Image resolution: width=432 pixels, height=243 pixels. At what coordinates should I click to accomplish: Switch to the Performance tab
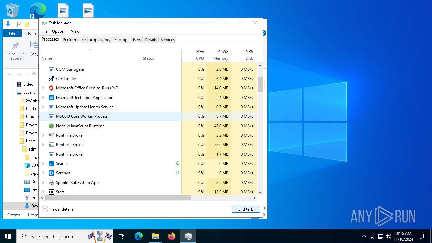(x=74, y=40)
